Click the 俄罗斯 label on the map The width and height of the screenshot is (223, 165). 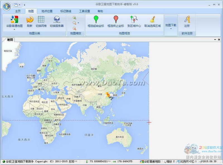click(x=94, y=69)
